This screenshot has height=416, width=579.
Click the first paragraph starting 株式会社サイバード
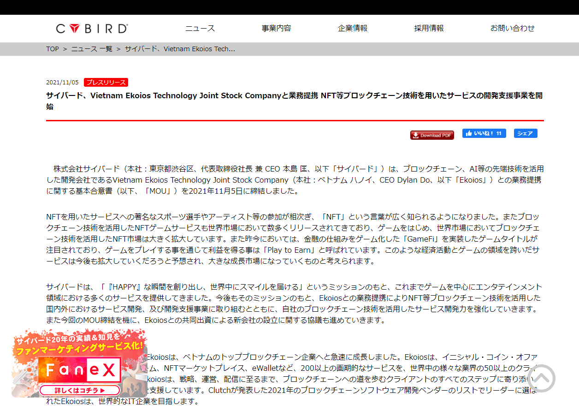pyautogui.click(x=295, y=180)
